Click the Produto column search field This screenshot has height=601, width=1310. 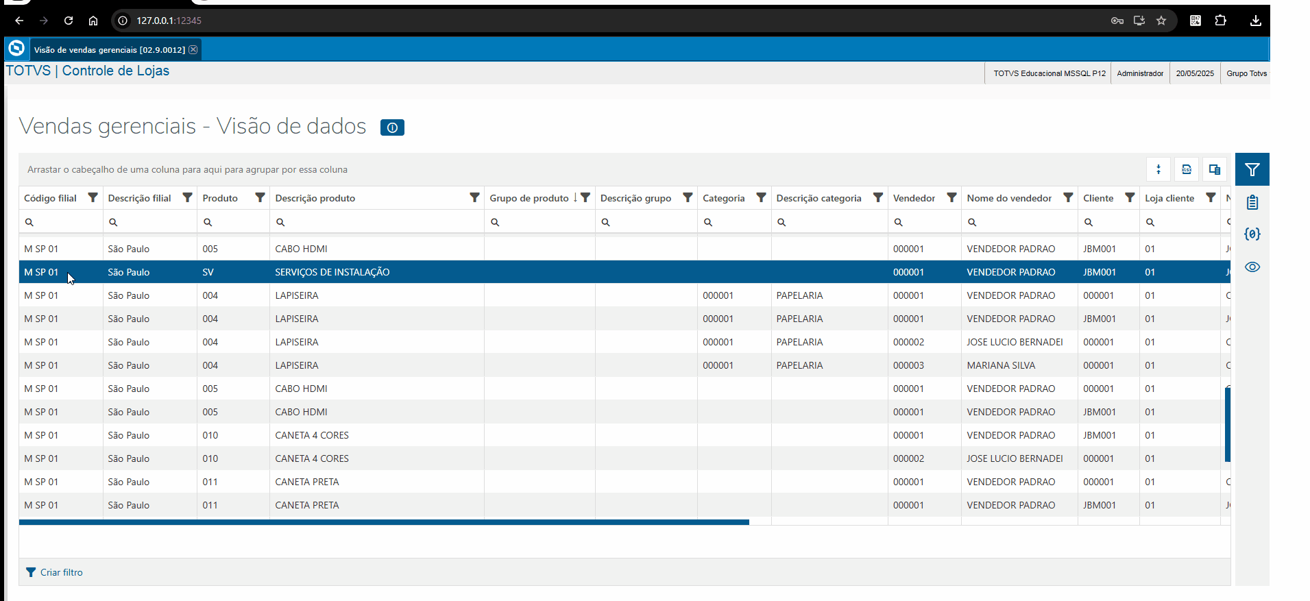coord(234,222)
